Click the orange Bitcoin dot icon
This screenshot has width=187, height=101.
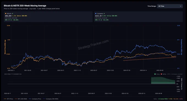5,13
